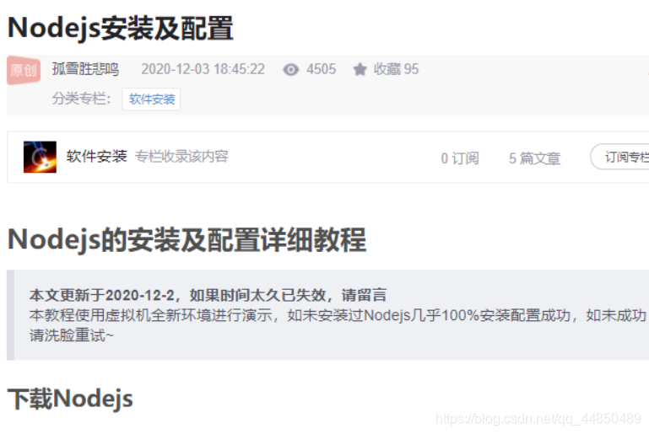Click the 4505 view count number
The height and width of the screenshot is (434, 649).
[x=322, y=69]
